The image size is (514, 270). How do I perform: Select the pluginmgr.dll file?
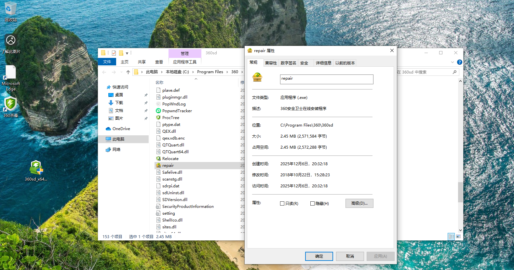coord(175,97)
